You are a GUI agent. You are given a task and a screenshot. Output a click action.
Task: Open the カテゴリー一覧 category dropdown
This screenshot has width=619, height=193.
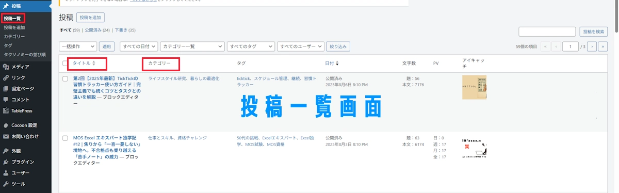[192, 46]
